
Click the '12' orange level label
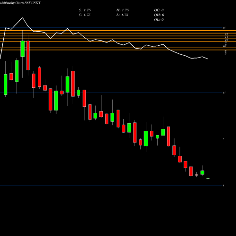(227, 34)
